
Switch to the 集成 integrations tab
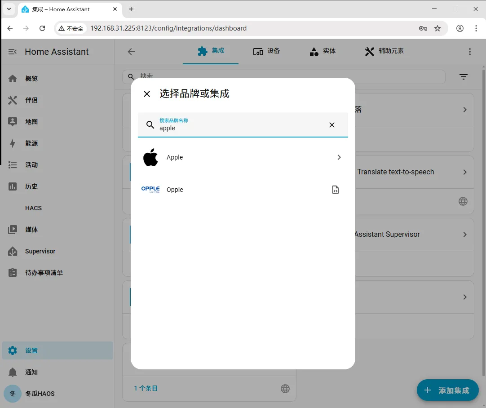pos(211,51)
